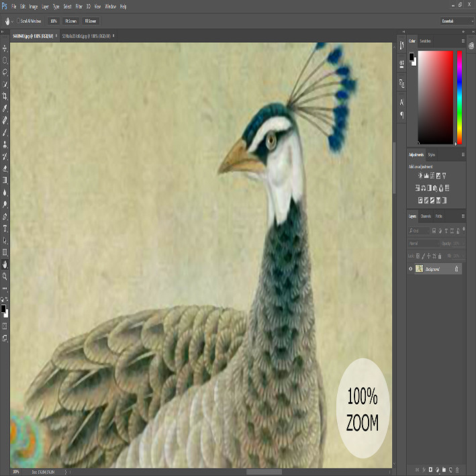Toggle pixel layer filter icon
Screen dimensions: 476x476
click(434, 231)
